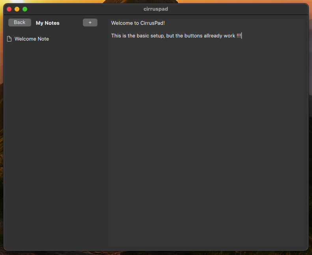Place cursor in "Welcome to CirrusPad!" line
Image resolution: width=312 pixels, height=255 pixels.
138,23
